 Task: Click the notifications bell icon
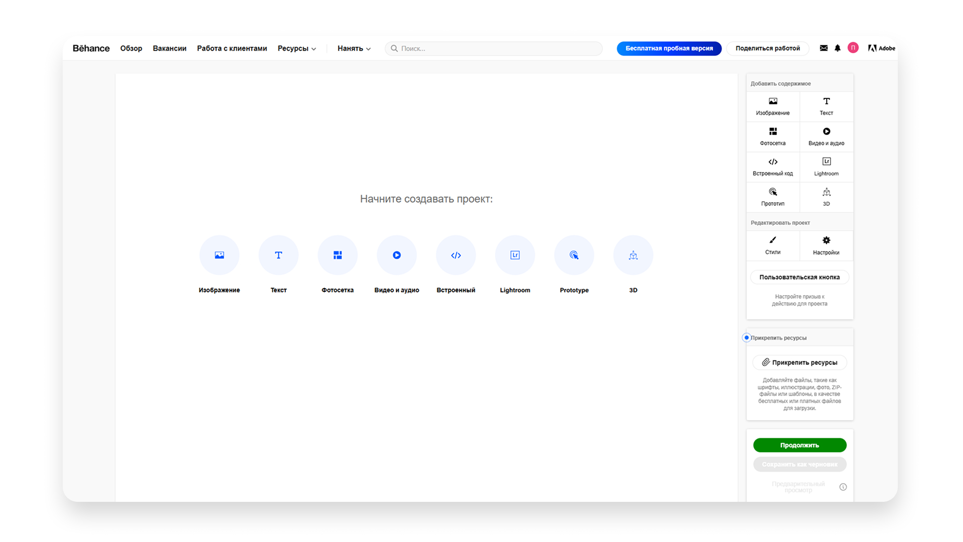[838, 48]
